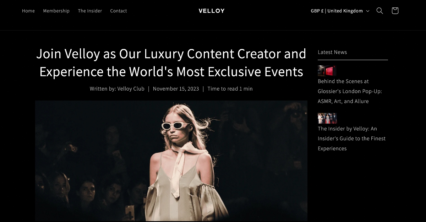This screenshot has height=222, width=426.
Task: Click the Insider by Velloy article thumbnail
Action: 327,118
